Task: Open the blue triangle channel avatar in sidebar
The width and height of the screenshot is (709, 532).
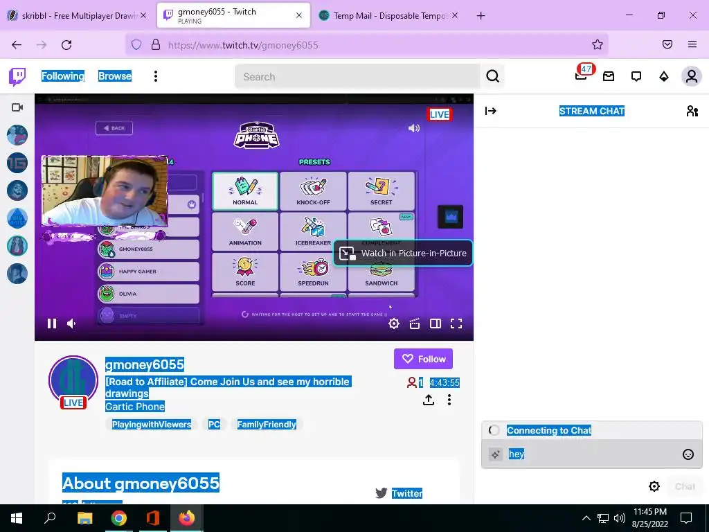Action: pyautogui.click(x=17, y=218)
